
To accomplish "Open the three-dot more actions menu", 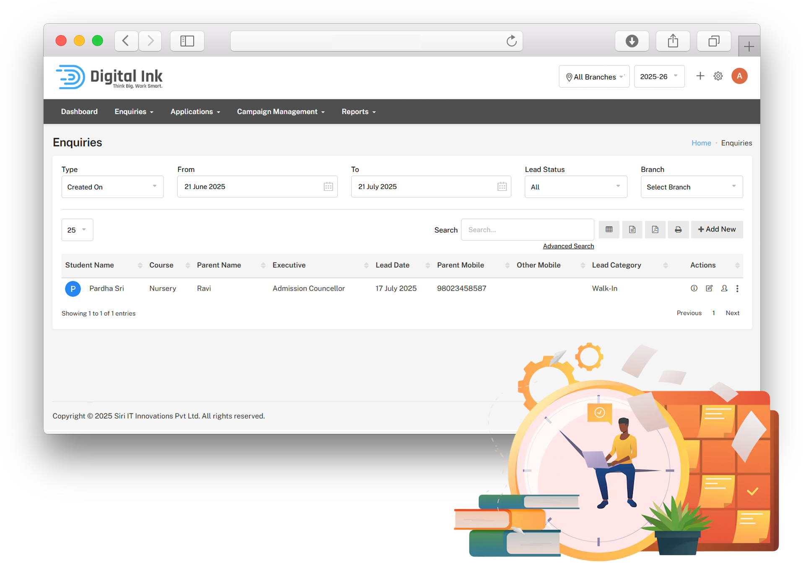I will (x=737, y=288).
